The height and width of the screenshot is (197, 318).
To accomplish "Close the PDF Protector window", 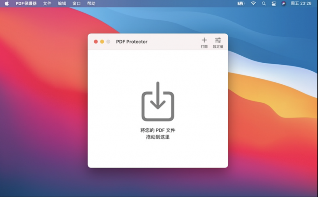I will pyautogui.click(x=96, y=42).
